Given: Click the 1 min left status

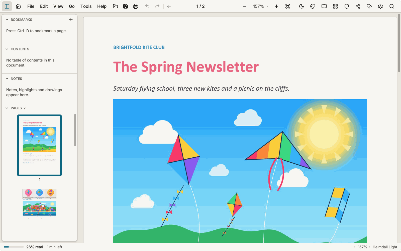Looking at the screenshot, I should point(54,247).
